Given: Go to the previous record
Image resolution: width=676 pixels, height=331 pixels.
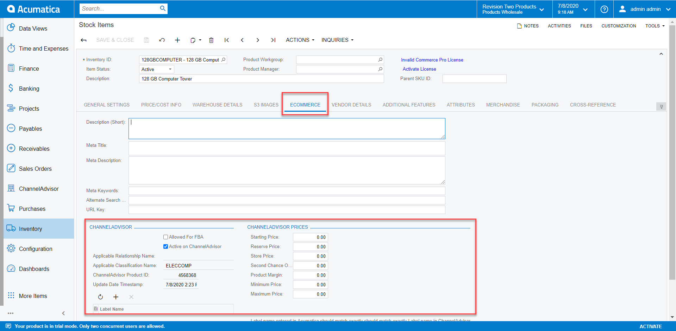Looking at the screenshot, I should pos(242,40).
